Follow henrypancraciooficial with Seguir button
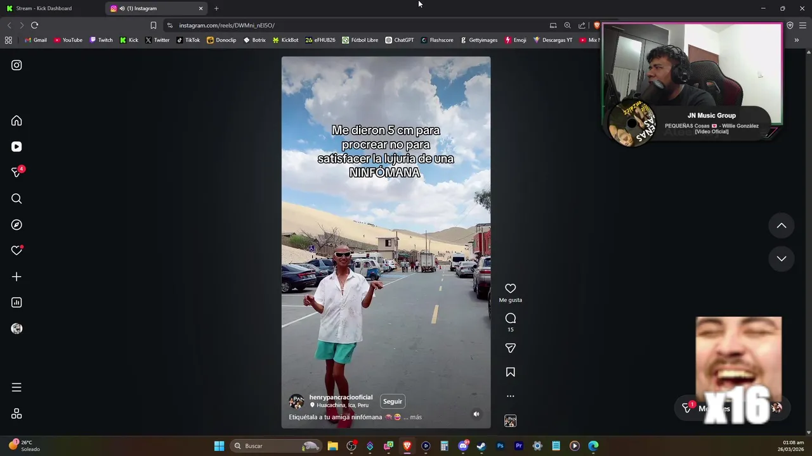 pos(393,402)
